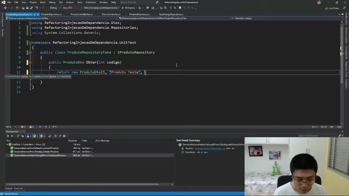Open the Extensions menu
The width and height of the screenshot is (349, 196).
pos(91,2)
